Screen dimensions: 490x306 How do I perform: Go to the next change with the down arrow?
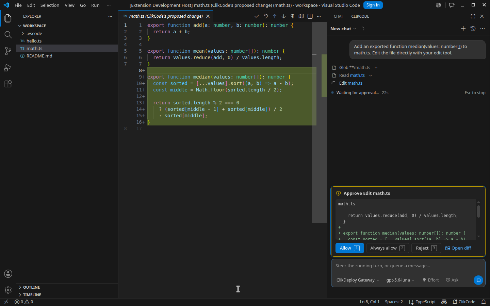coord(283,16)
